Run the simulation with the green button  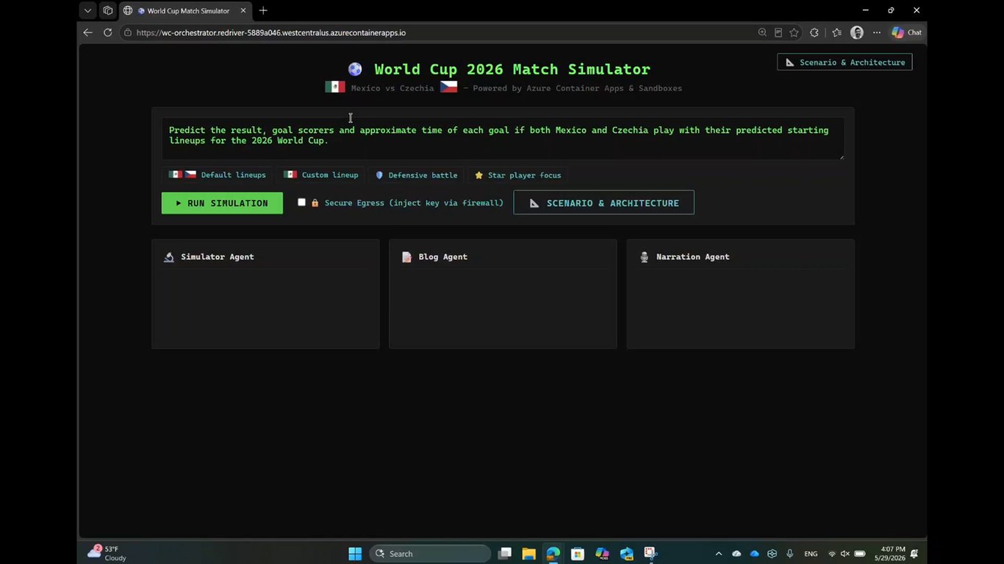point(222,203)
